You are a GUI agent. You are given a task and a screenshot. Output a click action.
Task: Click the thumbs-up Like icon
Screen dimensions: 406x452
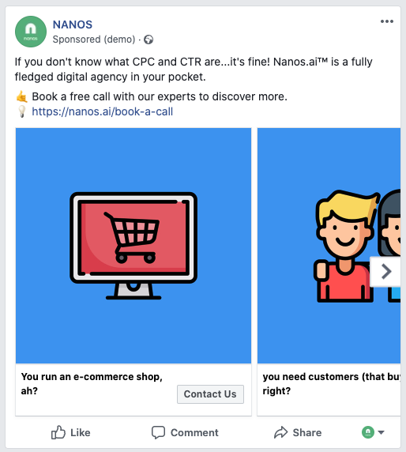pyautogui.click(x=58, y=432)
